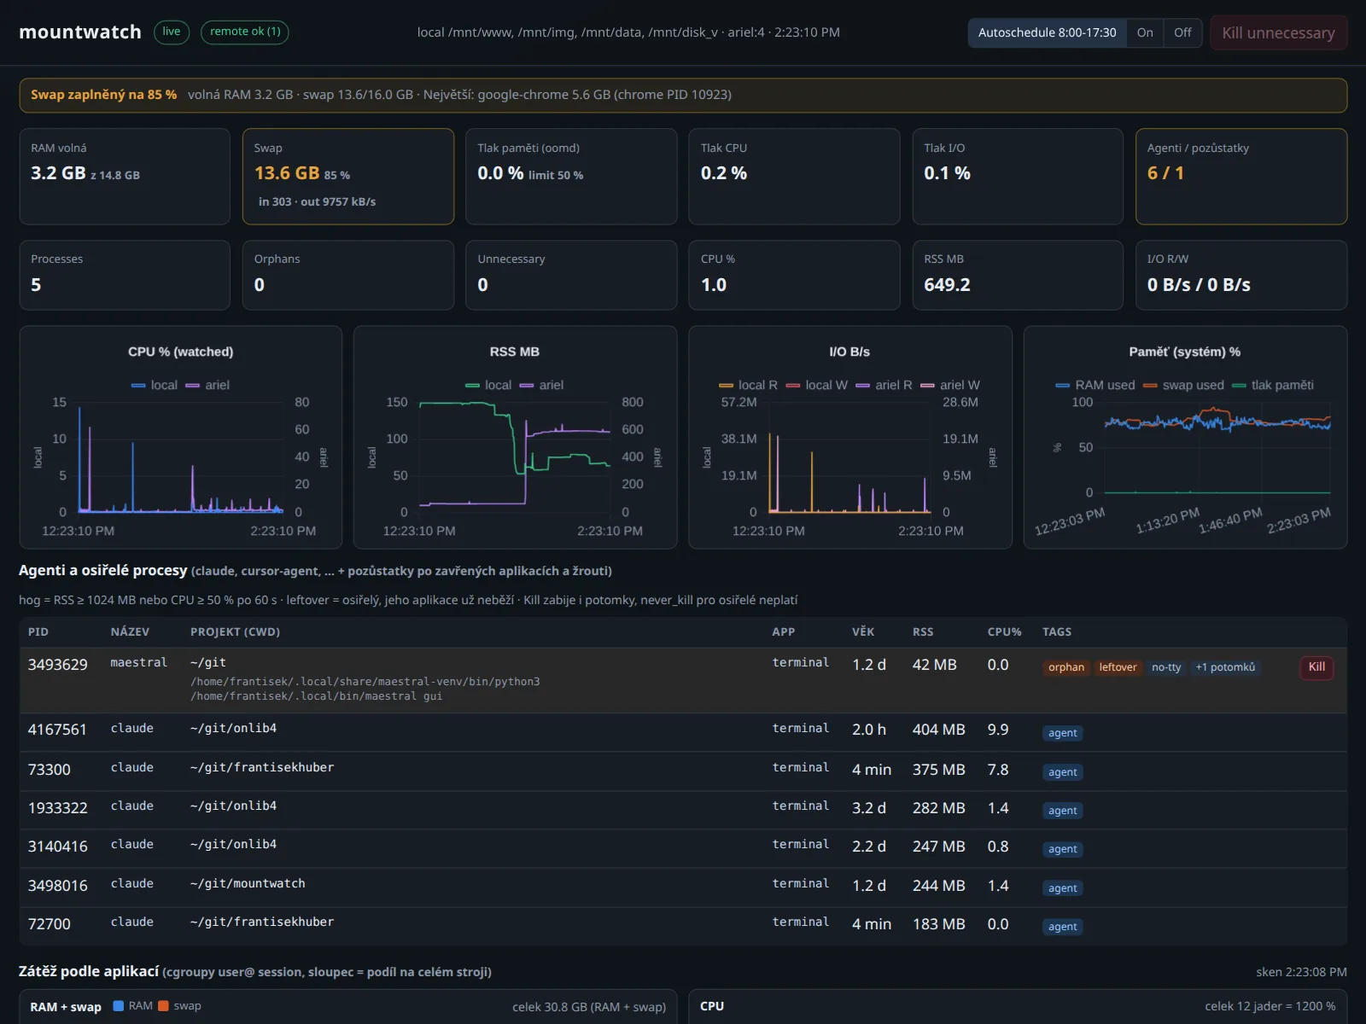This screenshot has width=1366, height=1024.
Task: Toggle local series in RSS MB chart legend
Action: pos(488,385)
